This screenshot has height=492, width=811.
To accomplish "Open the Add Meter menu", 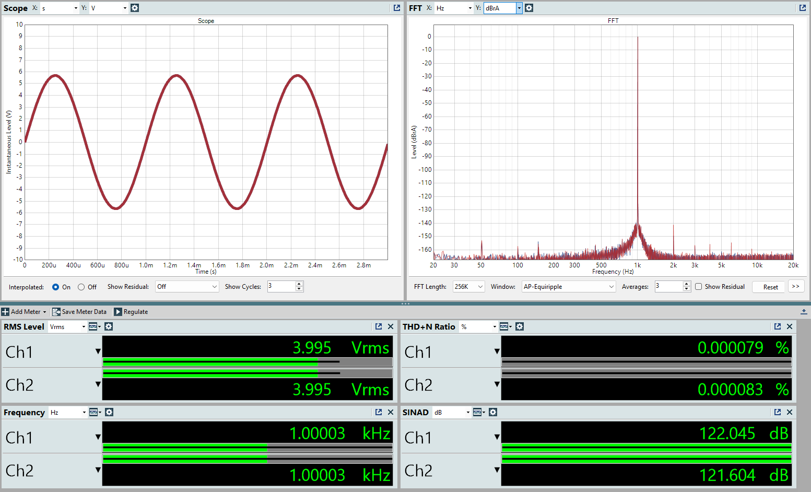I will tap(24, 312).
